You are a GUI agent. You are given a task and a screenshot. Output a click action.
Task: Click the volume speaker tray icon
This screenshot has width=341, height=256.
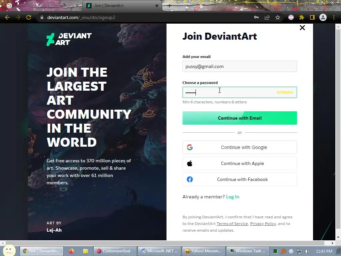[x=307, y=251]
